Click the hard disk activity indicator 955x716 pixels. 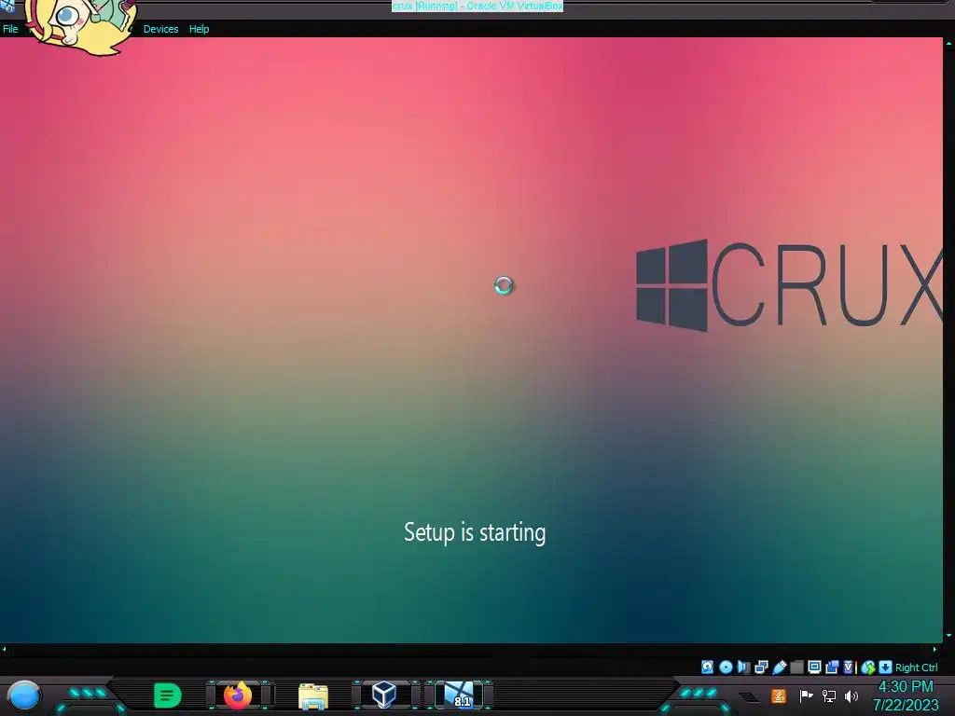(707, 668)
